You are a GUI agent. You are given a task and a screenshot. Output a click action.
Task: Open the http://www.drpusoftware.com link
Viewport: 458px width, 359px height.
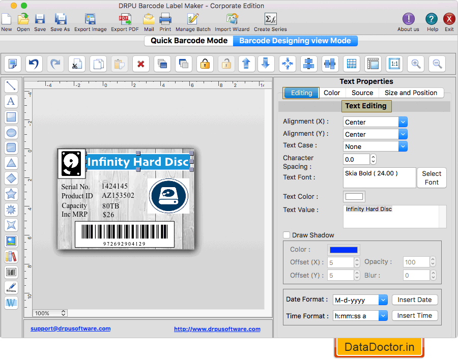point(217,329)
